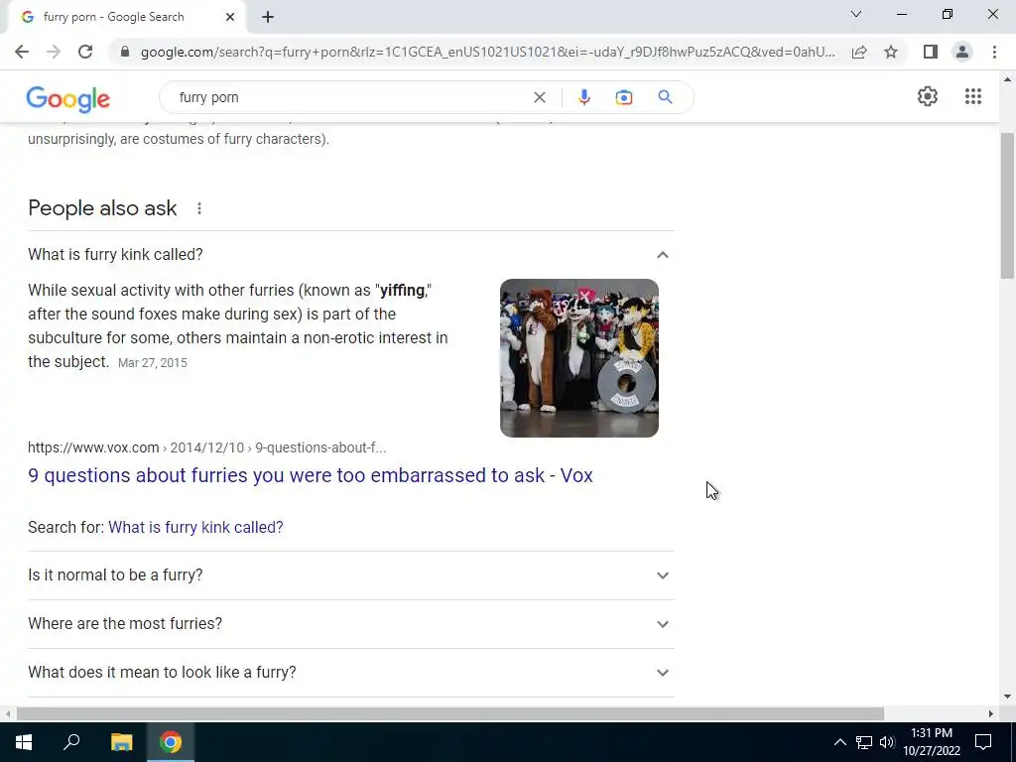The image size is (1016, 762).
Task: Click the vertical scrollbar thumb
Action: pyautogui.click(x=1007, y=206)
